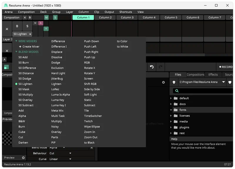Select the 50 Lighten blend mode
The image size is (235, 169).
(25, 84)
